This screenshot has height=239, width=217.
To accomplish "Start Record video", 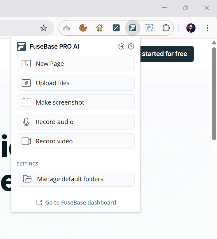I will pos(76,141).
